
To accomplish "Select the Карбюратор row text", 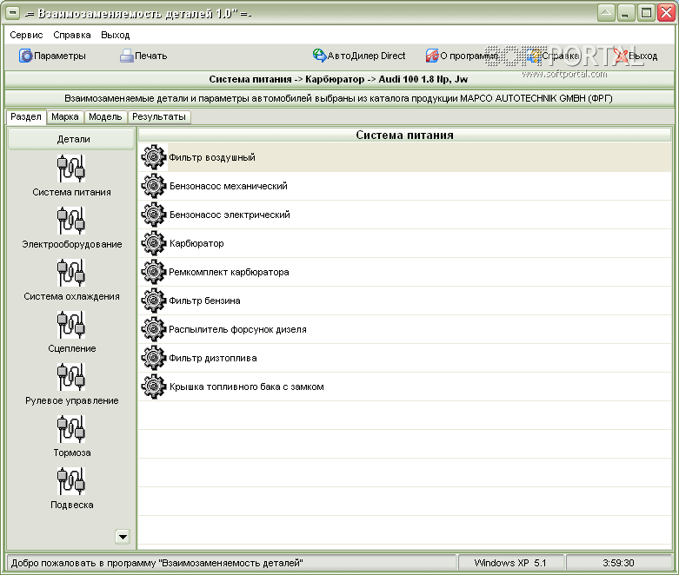I will tap(196, 243).
